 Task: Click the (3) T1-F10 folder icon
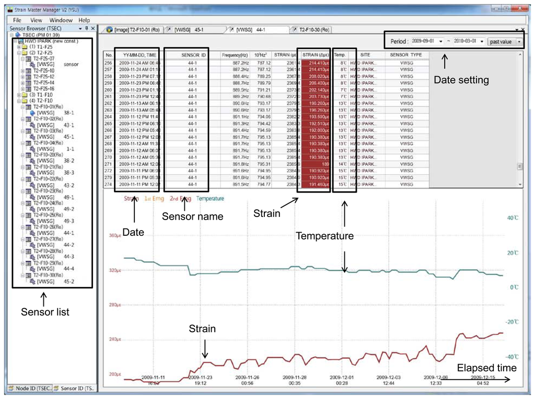(x=25, y=94)
